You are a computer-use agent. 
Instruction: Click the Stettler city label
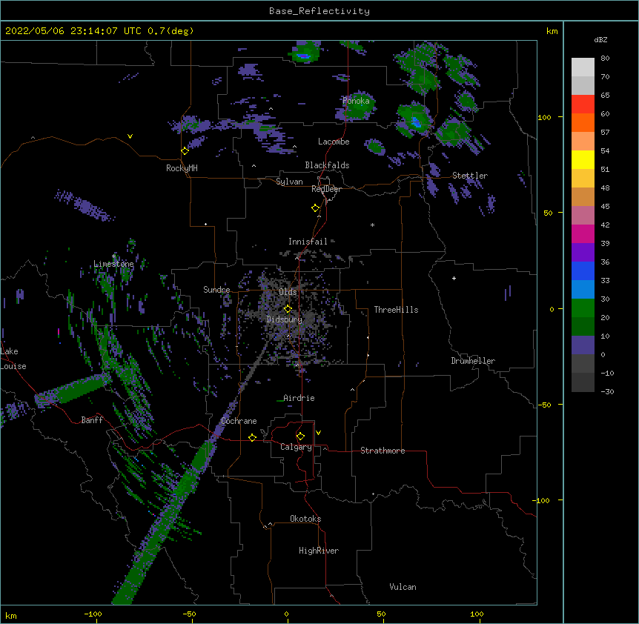click(x=470, y=176)
